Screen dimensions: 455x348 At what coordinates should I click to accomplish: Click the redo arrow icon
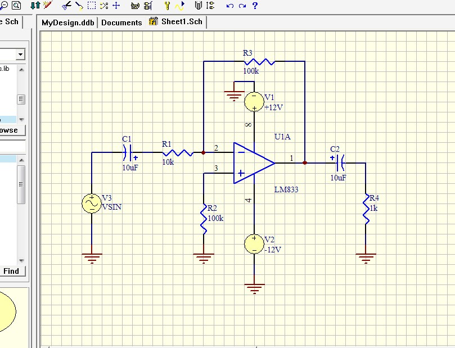(242, 6)
